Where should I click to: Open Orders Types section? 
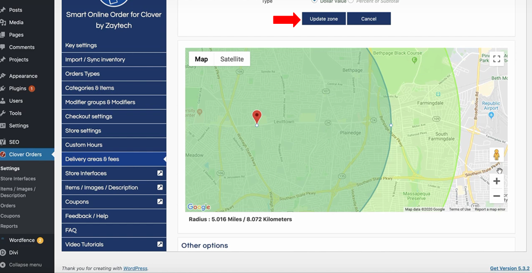(x=114, y=73)
